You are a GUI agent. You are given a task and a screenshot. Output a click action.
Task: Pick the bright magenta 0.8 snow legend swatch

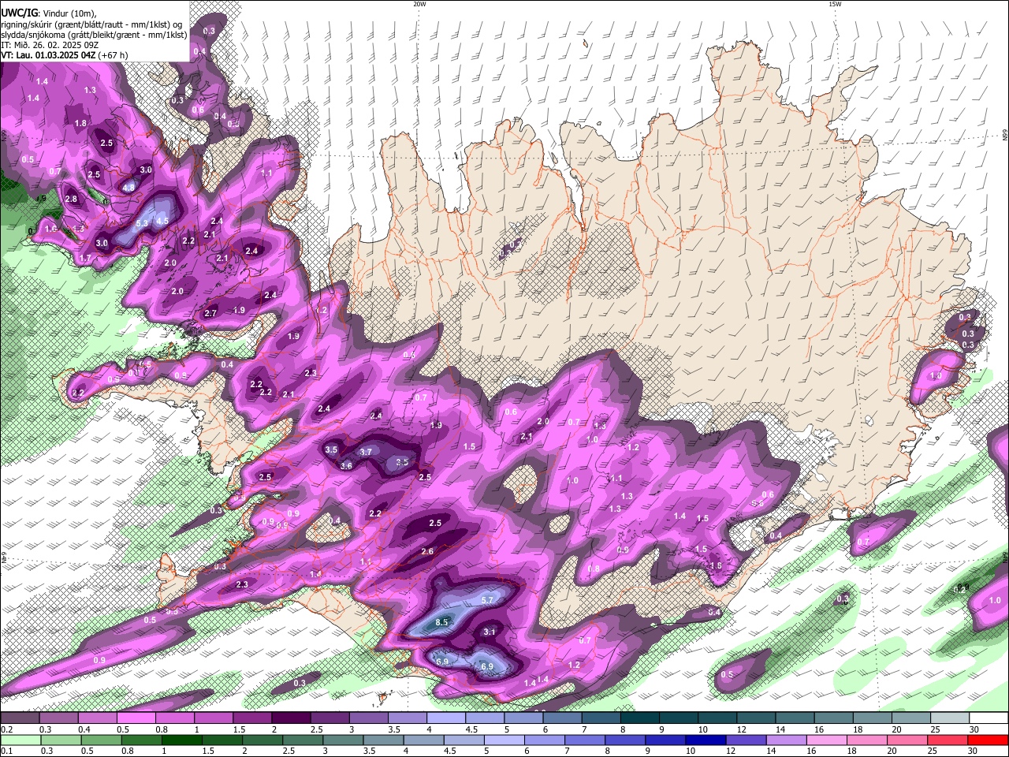point(174,718)
